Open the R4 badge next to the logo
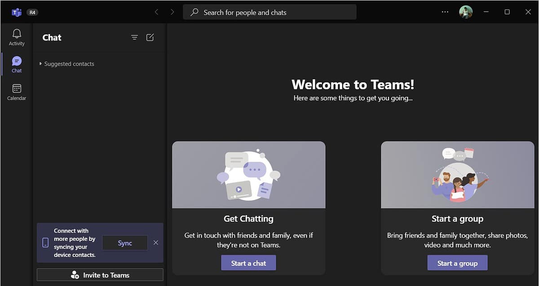The width and height of the screenshot is (539, 286). click(32, 13)
